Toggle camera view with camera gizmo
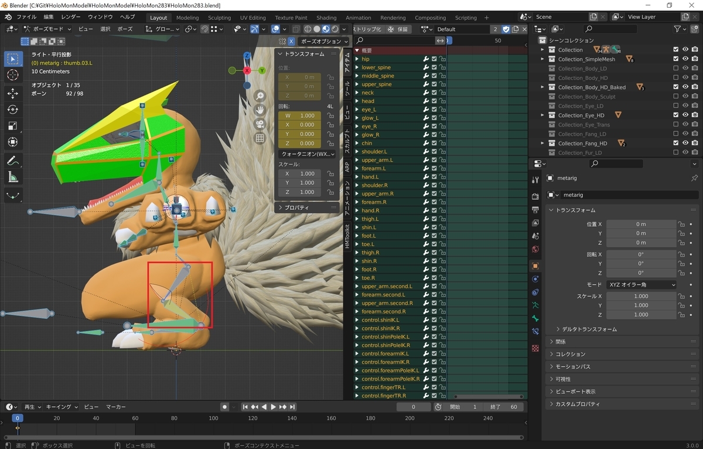The width and height of the screenshot is (703, 449). (260, 124)
